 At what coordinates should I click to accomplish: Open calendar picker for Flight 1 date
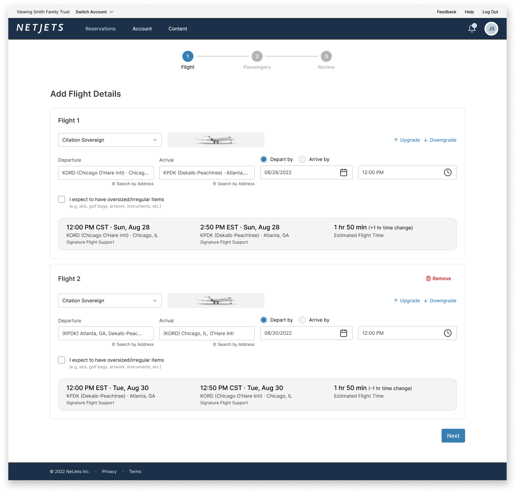tap(343, 172)
